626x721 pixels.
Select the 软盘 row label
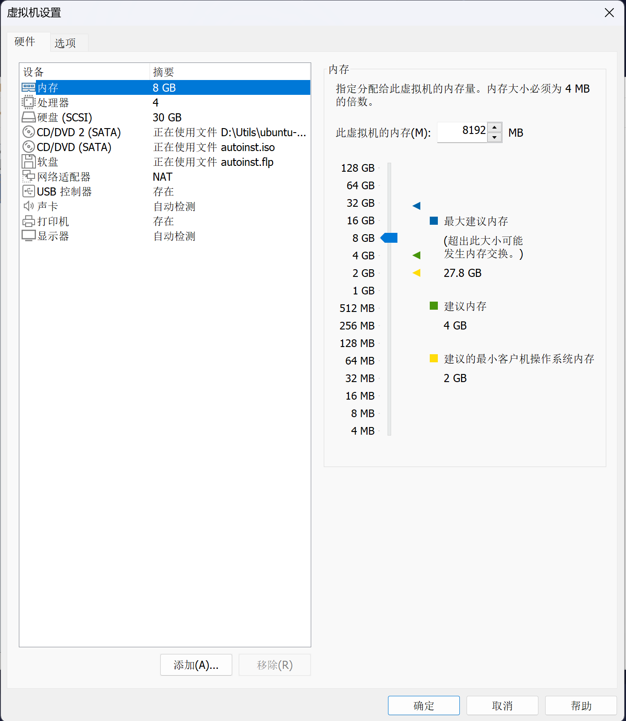coord(48,162)
